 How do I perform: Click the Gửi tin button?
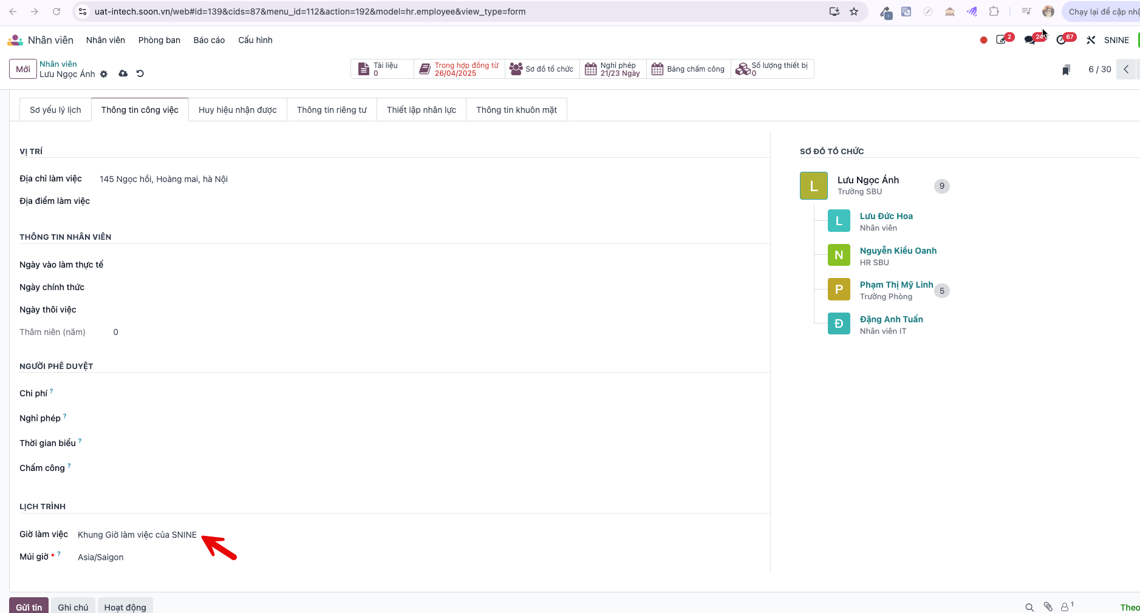[x=29, y=606]
